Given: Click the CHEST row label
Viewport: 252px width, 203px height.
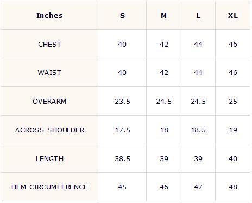Looking at the screenshot, I should (49, 45).
